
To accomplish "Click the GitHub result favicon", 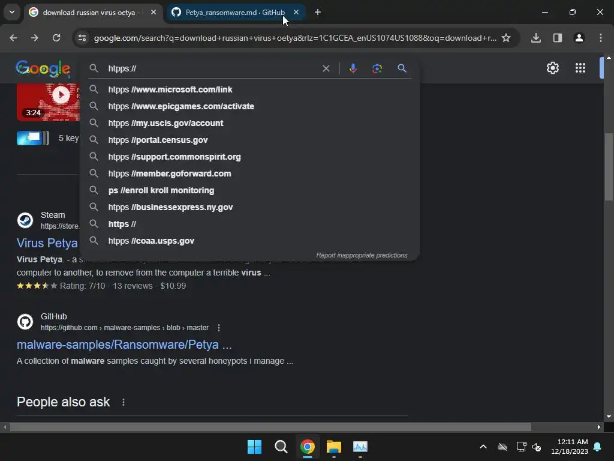I will point(25,322).
